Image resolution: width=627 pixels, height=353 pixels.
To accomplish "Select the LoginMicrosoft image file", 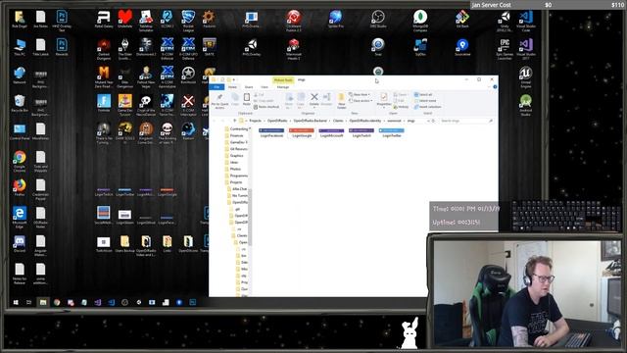I will [x=331, y=133].
